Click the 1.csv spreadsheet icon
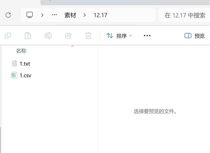Screen dimensions: 210x153 point(14,75)
